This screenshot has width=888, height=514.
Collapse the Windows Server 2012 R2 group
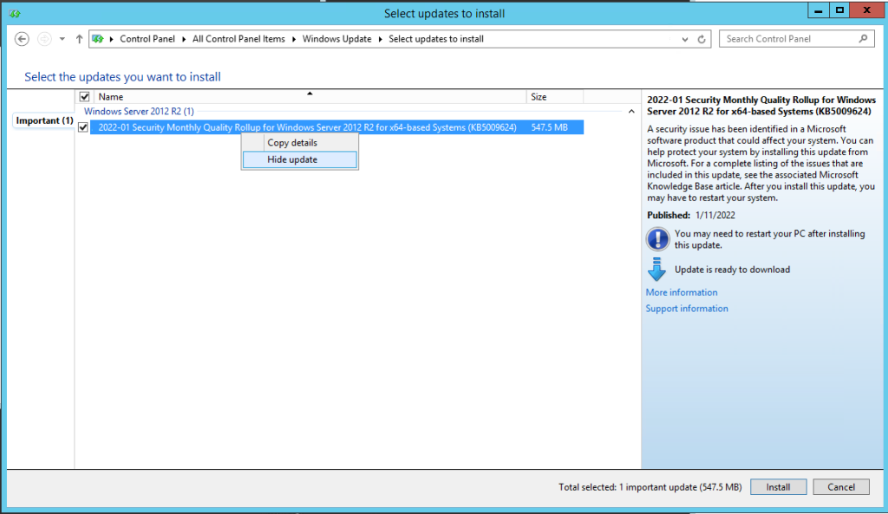tap(631, 112)
